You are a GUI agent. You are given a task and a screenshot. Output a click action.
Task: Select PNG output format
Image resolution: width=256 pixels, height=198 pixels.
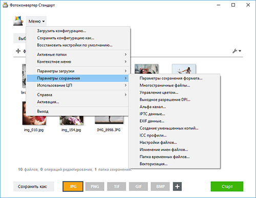click(x=95, y=186)
